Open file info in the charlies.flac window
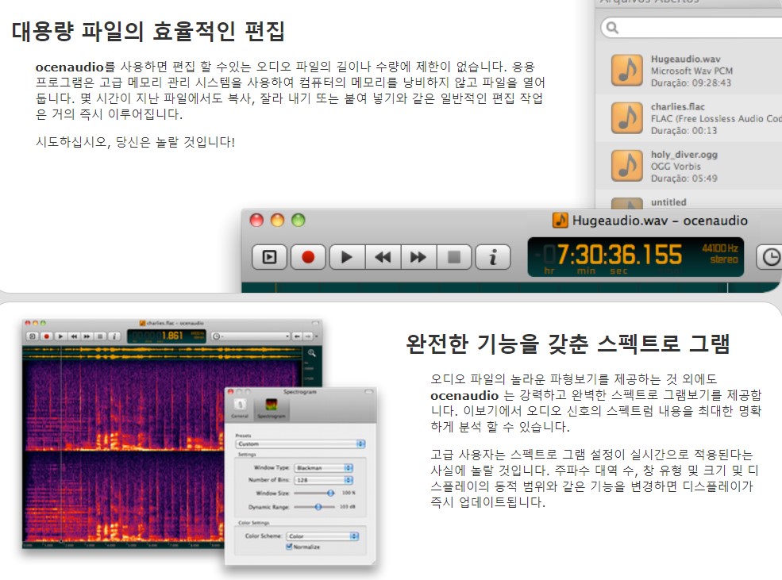The height and width of the screenshot is (580, 782). pos(114,336)
